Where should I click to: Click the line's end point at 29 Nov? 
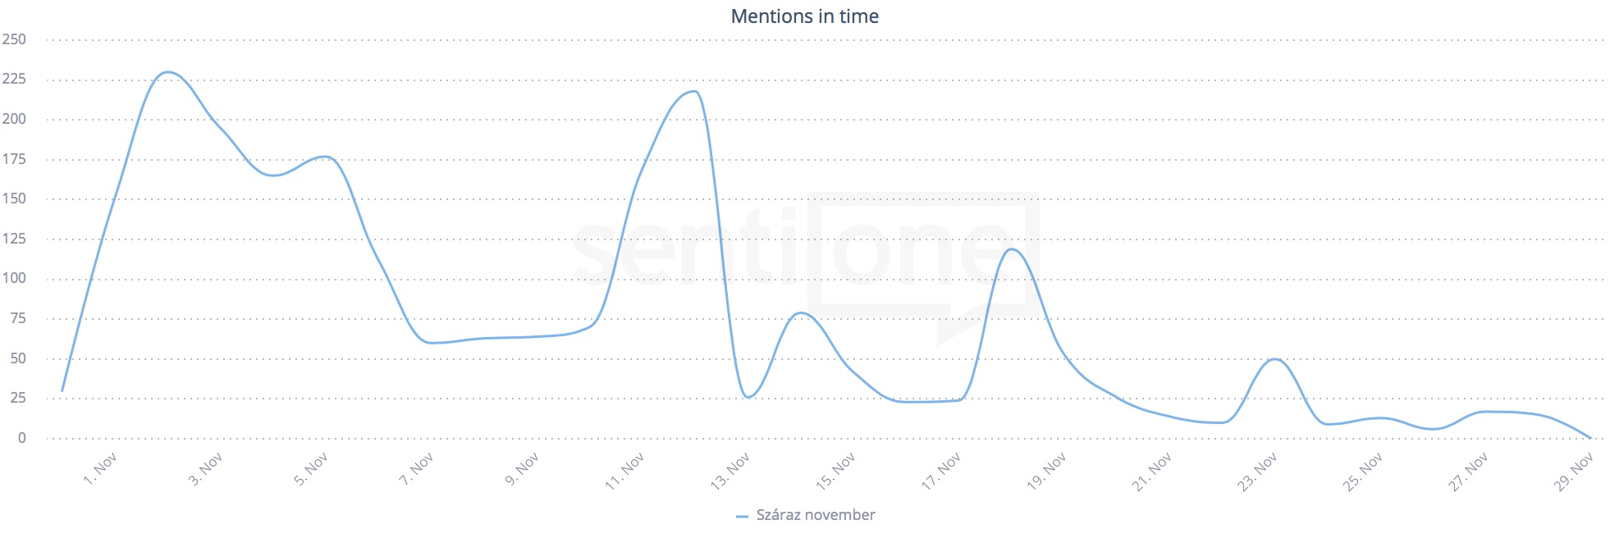point(1590,438)
